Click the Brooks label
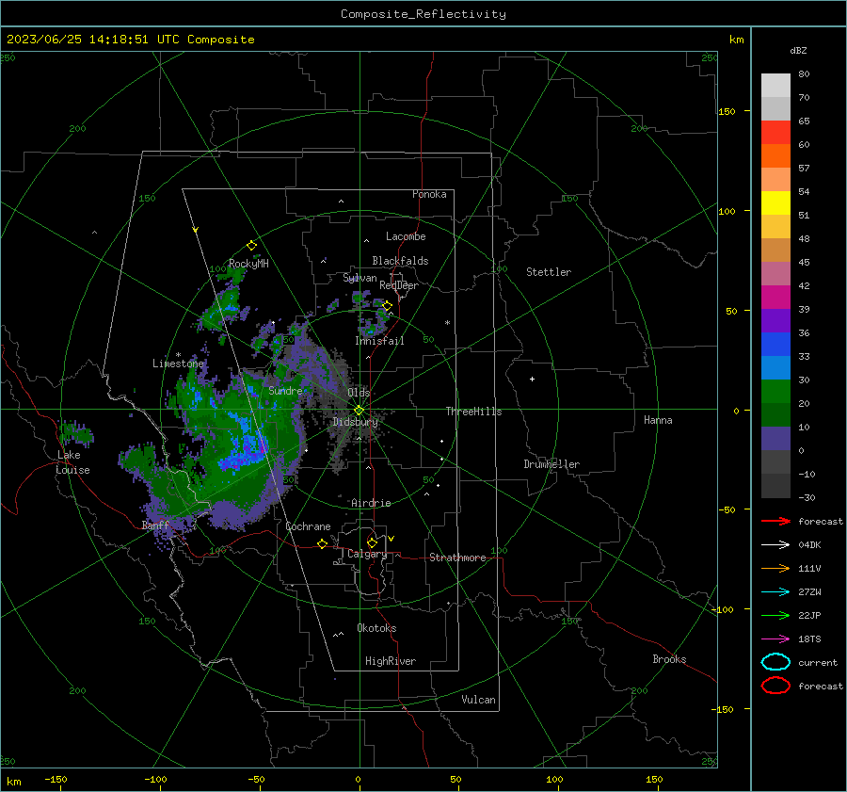This screenshot has height=792, width=847. point(669,659)
